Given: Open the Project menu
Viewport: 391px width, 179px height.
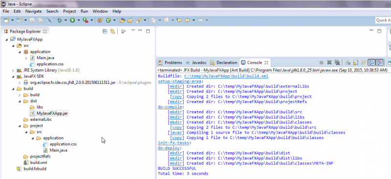Looking at the screenshot, I should click(69, 11).
